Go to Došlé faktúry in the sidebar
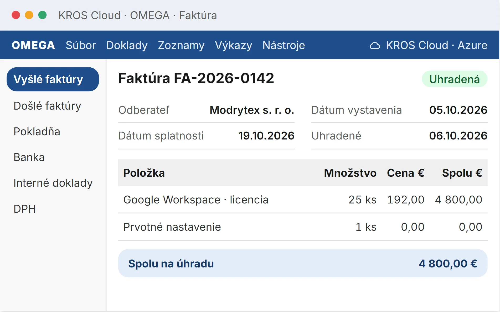 click(47, 106)
